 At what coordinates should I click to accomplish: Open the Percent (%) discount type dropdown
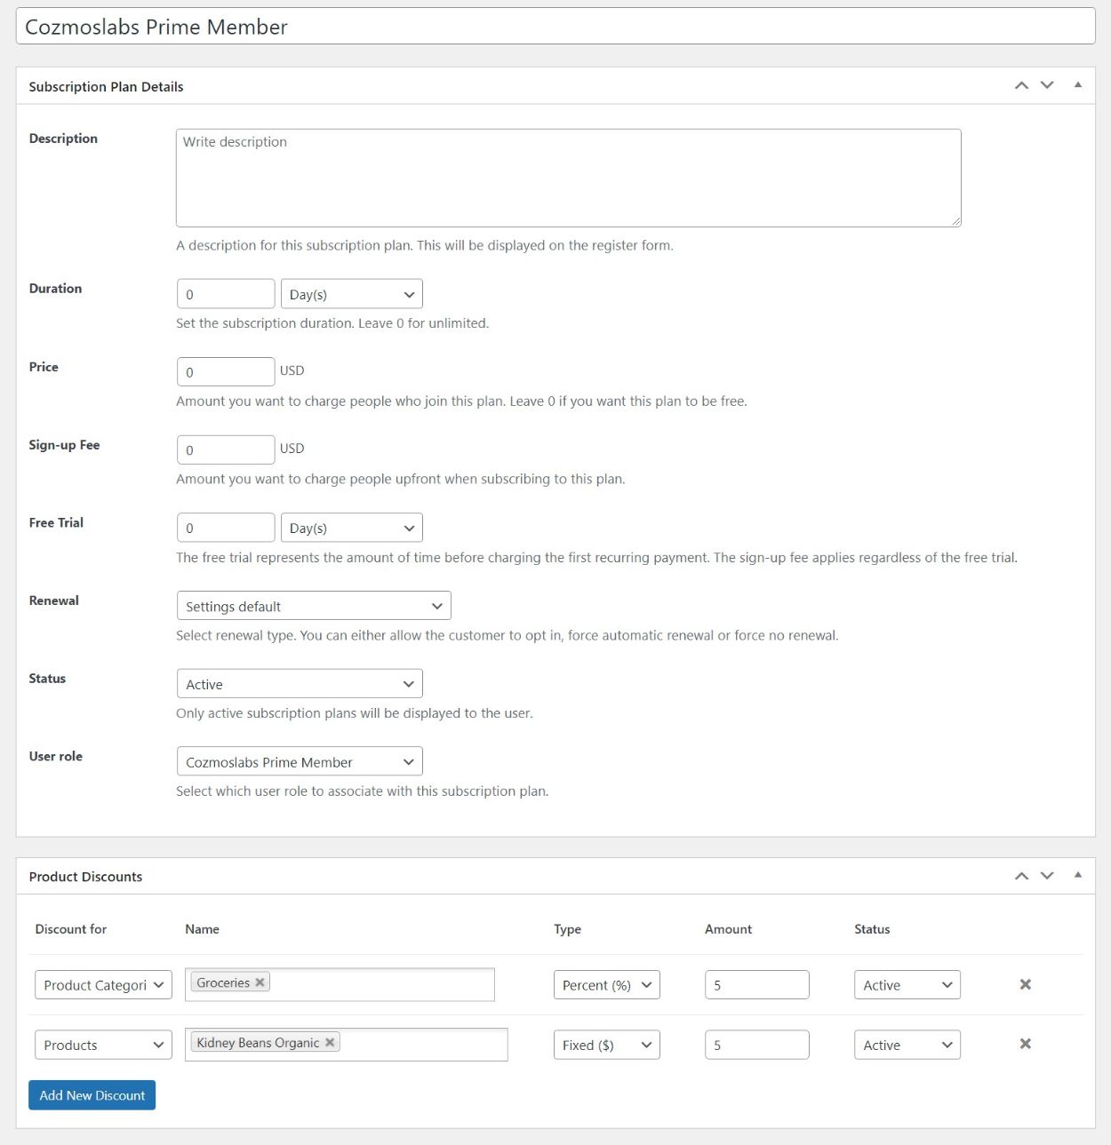pos(606,985)
